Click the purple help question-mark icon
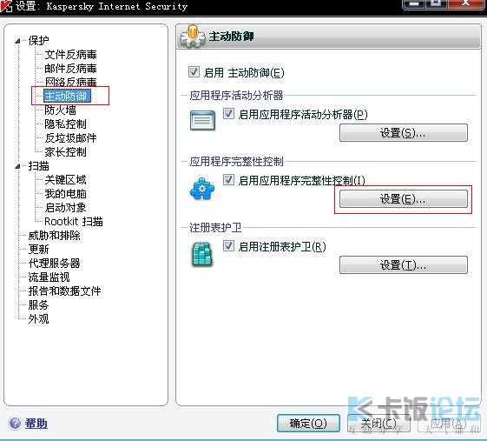This screenshot has height=441, width=487. pos(14,423)
